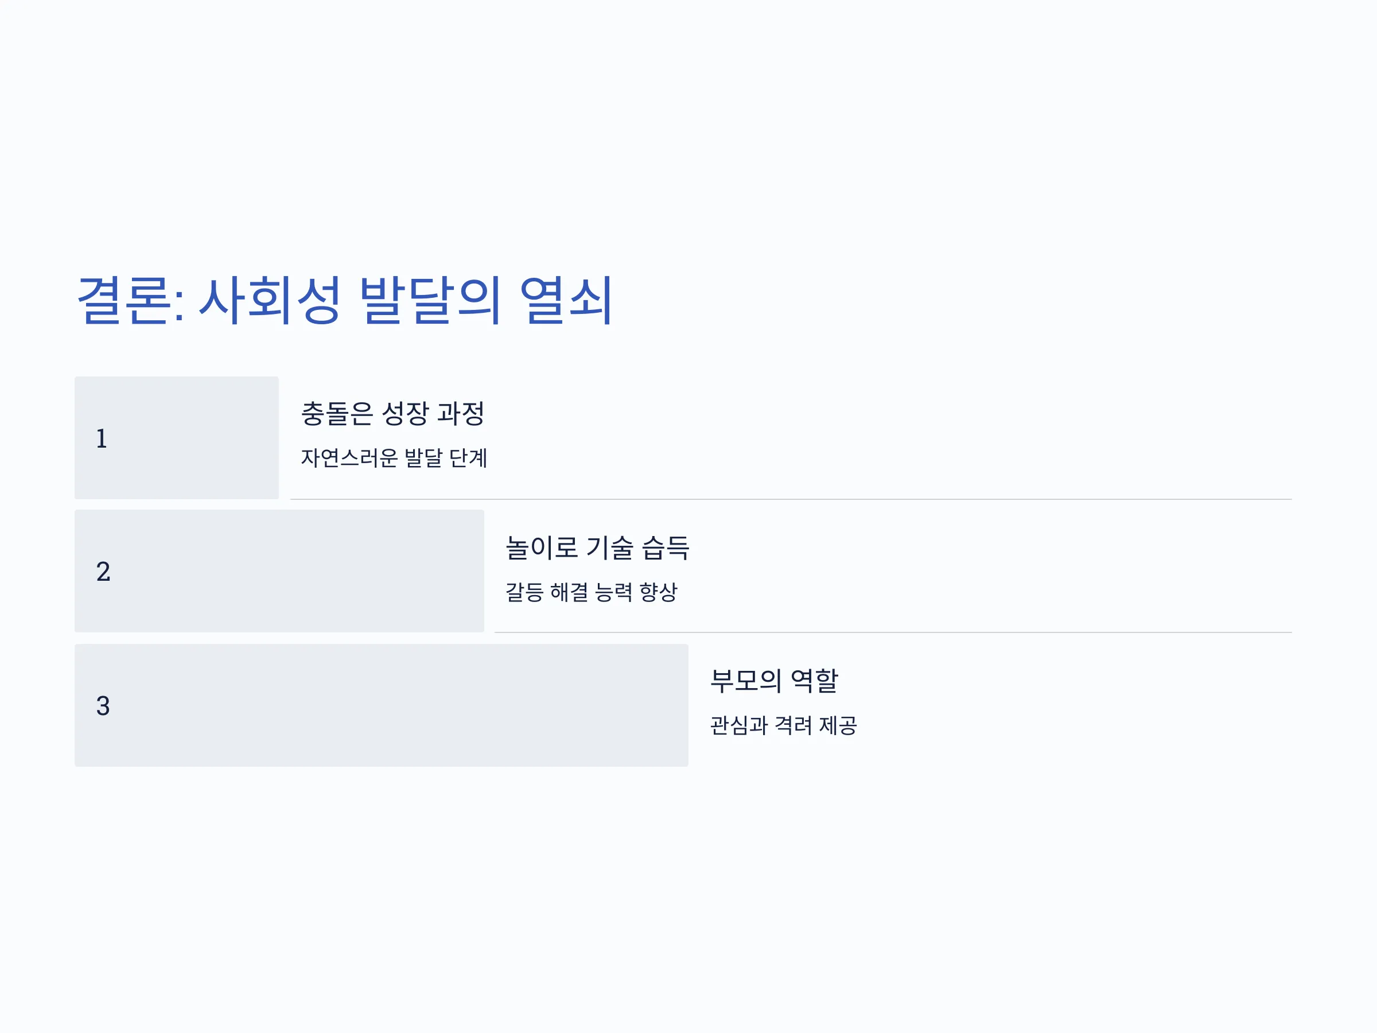Click the word "격려" in the last subtext
The image size is (1377, 1033).
click(x=793, y=725)
